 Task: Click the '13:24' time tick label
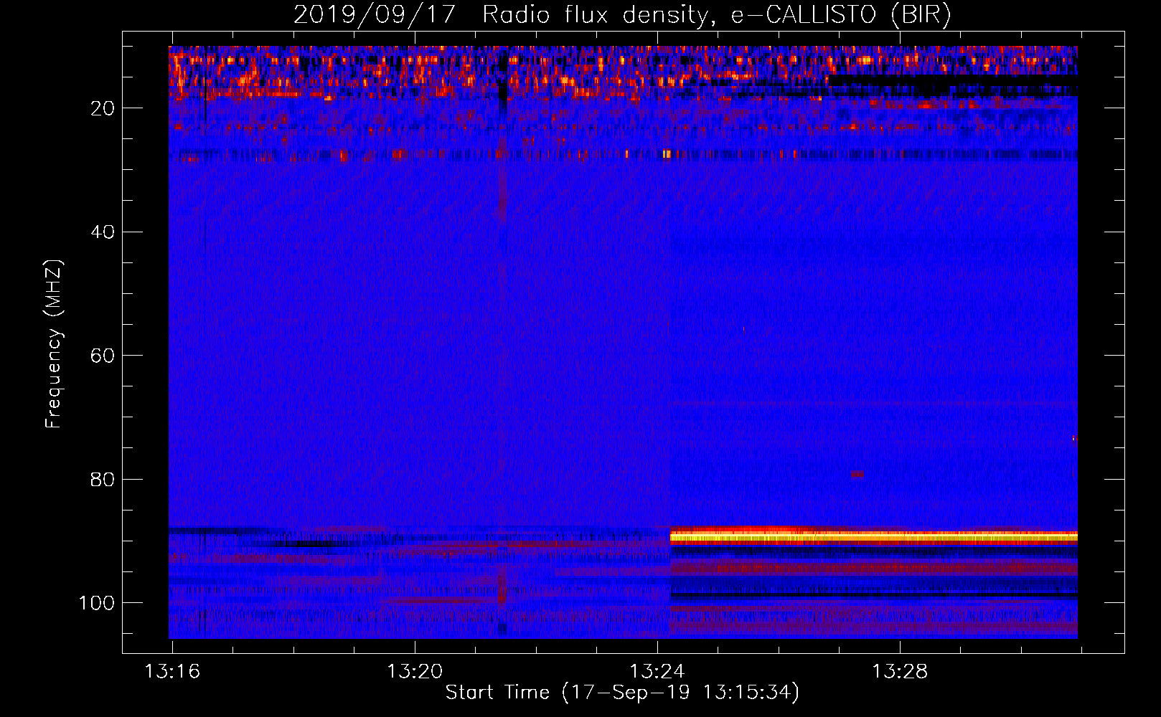click(657, 672)
